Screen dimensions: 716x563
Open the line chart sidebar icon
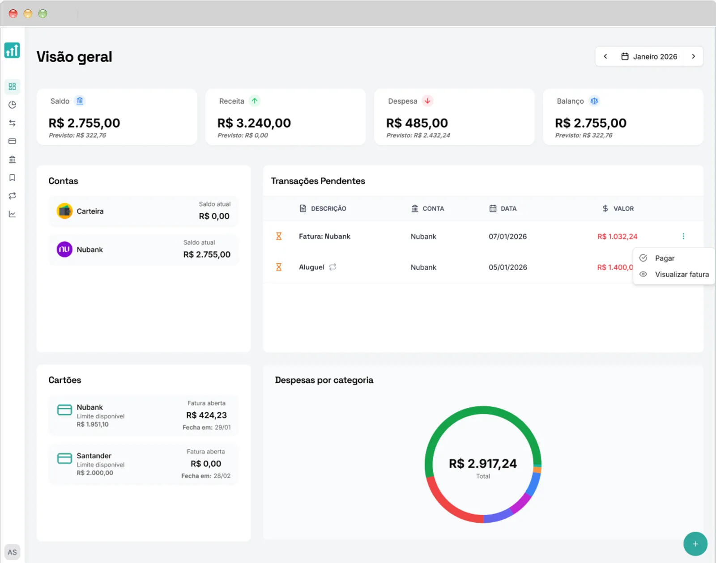click(x=12, y=214)
